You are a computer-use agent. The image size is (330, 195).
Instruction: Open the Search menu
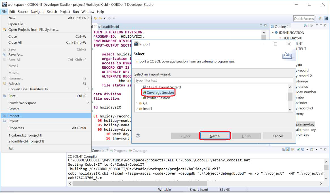(x=52, y=12)
